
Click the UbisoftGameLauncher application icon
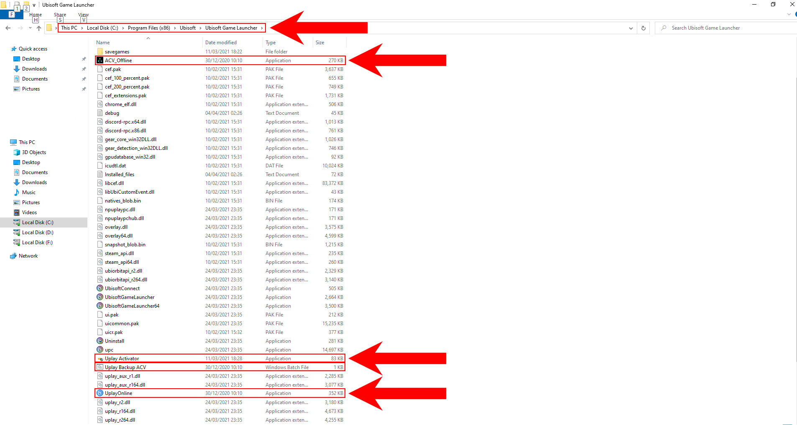click(x=100, y=297)
